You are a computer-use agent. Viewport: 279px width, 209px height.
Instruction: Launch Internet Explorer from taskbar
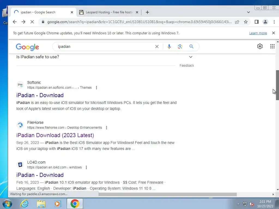(24, 204)
